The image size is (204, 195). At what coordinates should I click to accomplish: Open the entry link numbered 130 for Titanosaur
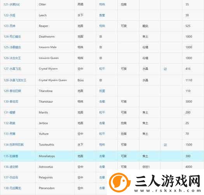coord(11,101)
